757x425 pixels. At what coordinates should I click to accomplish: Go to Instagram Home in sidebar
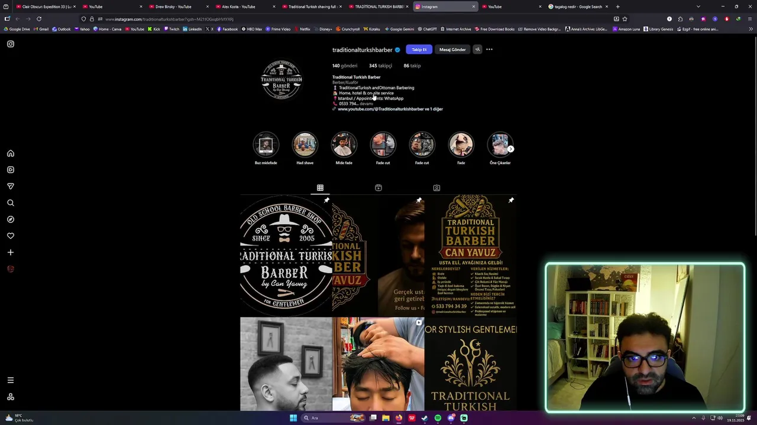(x=11, y=153)
